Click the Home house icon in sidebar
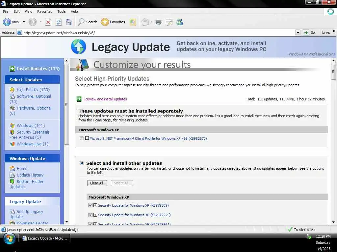The image size is (337, 252). [12, 169]
